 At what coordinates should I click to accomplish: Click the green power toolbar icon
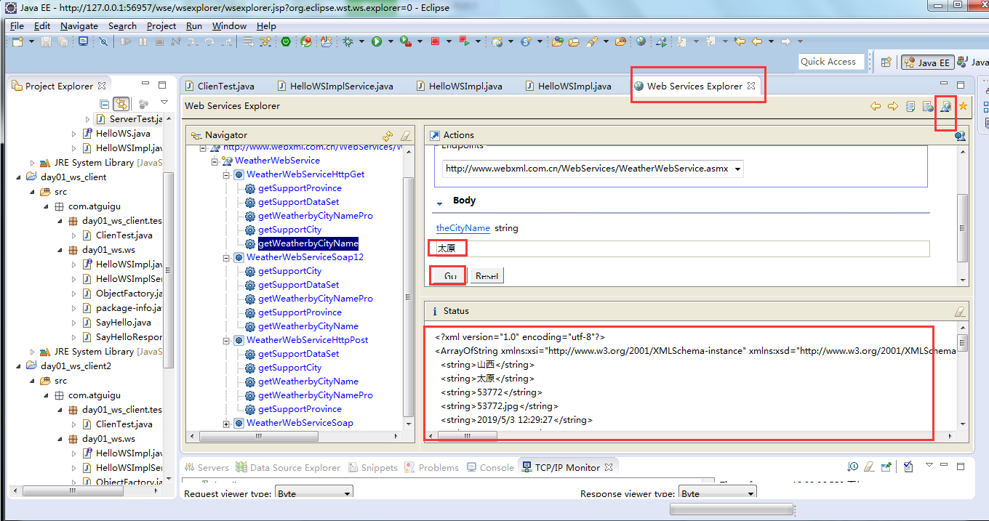click(286, 41)
